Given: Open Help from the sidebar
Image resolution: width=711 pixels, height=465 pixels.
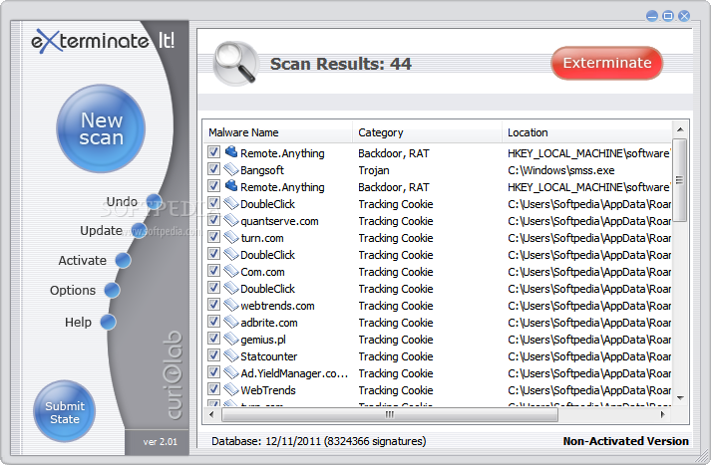Looking at the screenshot, I should click(78, 322).
